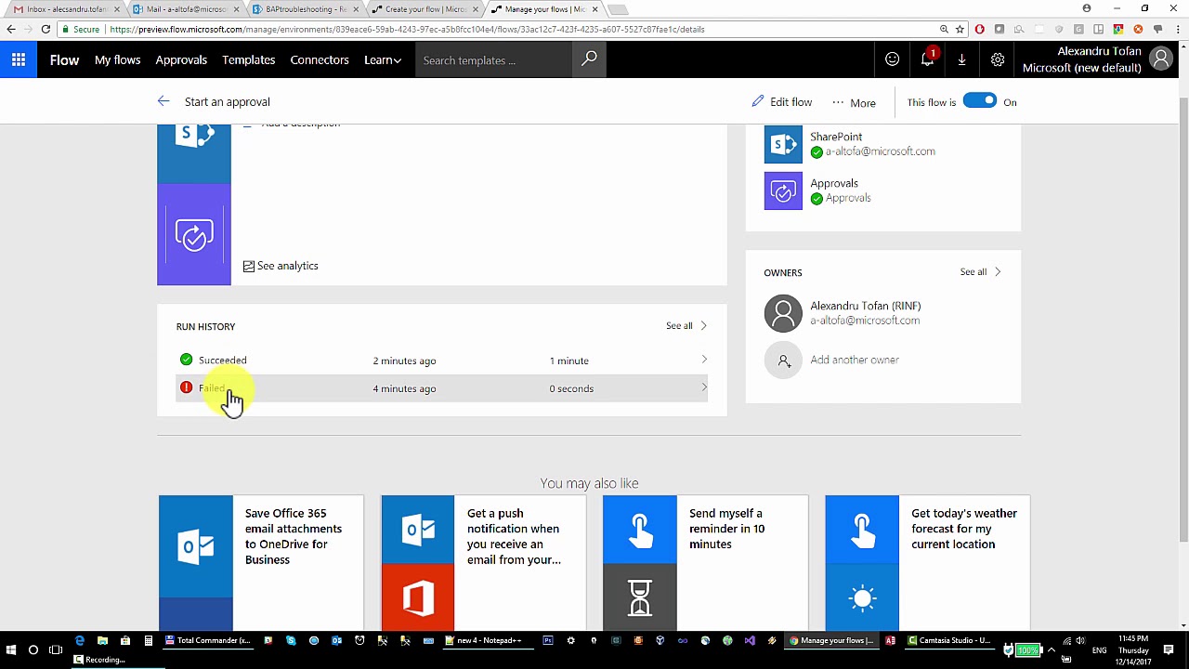Click Edit flow

click(782, 102)
